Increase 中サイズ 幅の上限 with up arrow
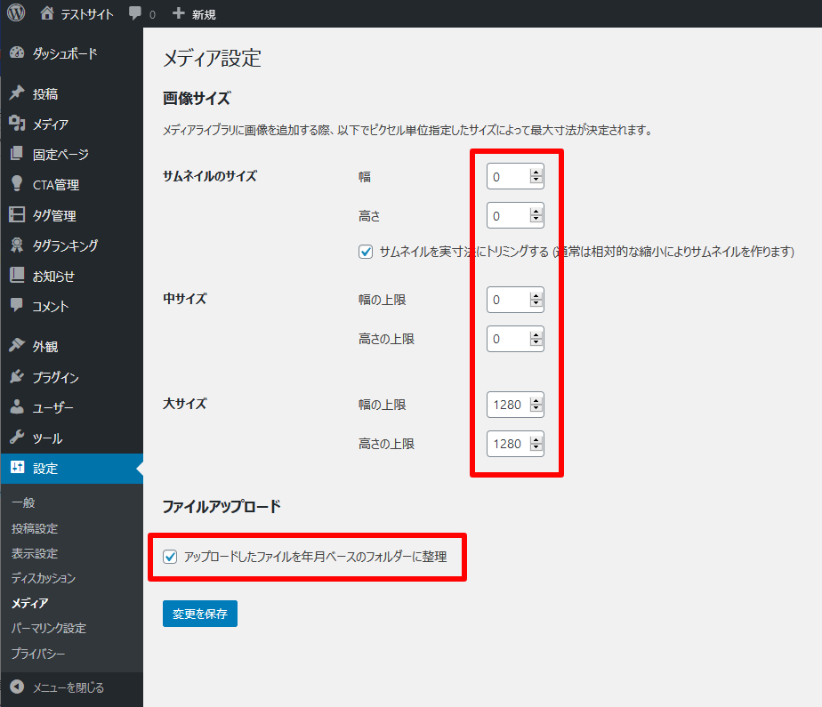Image resolution: width=822 pixels, height=707 pixels. tap(536, 296)
